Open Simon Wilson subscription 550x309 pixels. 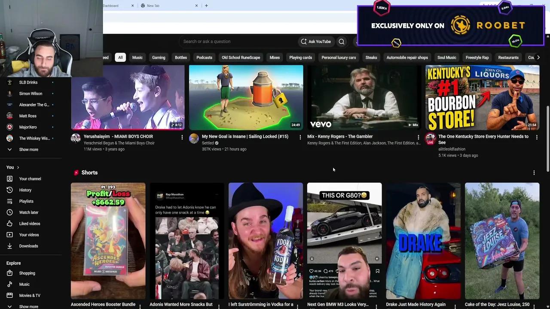30,94
